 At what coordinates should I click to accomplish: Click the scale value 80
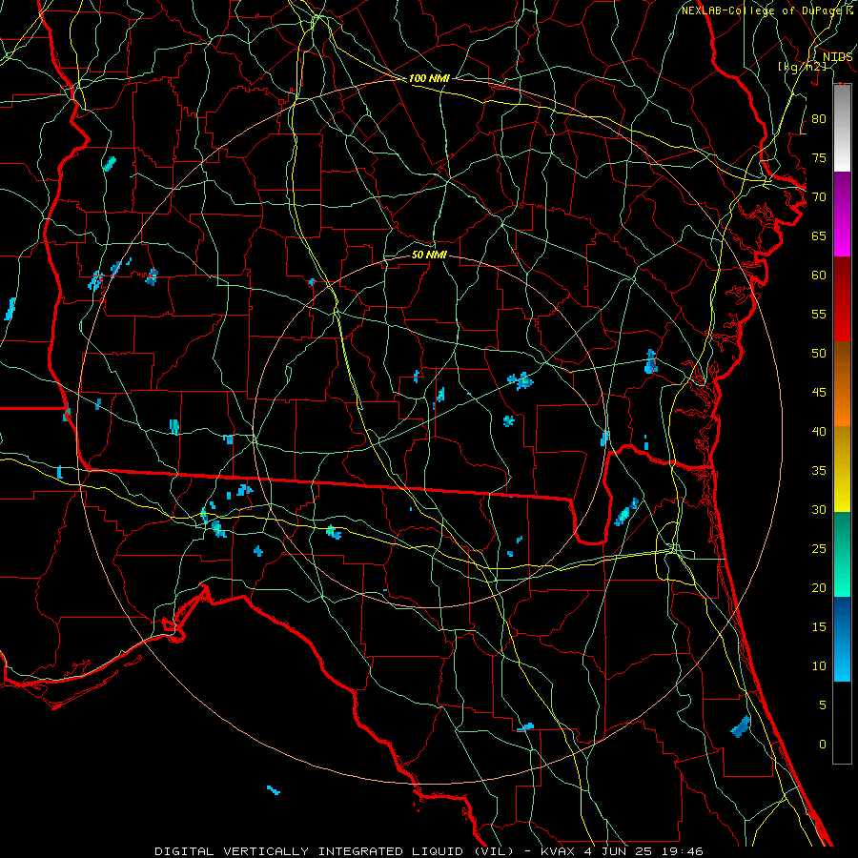pos(819,119)
